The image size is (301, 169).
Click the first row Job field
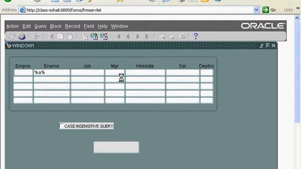coord(87,72)
